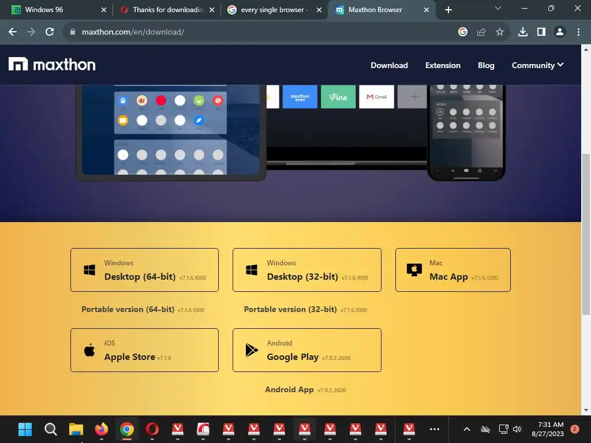
Task: Show taskbar overflow apps (three dots)
Action: [435, 429]
